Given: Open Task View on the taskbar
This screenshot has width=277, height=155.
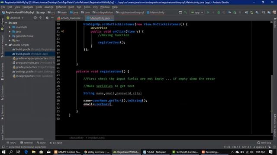Looking at the screenshot, I should [18, 152].
